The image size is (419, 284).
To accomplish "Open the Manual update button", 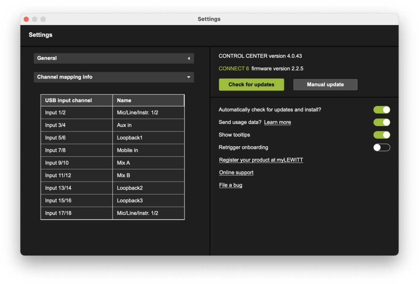I will [x=325, y=85].
